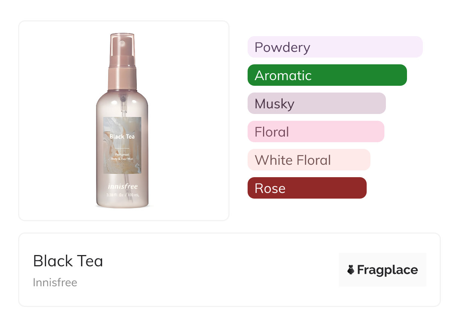Screen dimensions: 459x325
Task: Click the Fragplace bottle logo icon
Action: coord(351,270)
